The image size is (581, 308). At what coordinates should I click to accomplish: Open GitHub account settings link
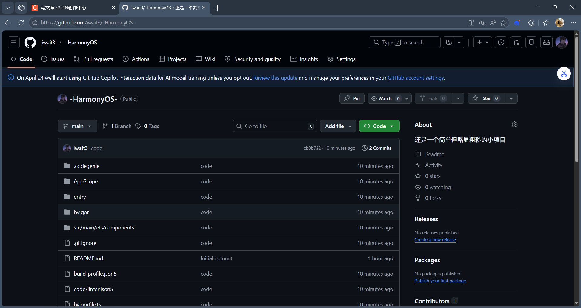click(x=416, y=78)
